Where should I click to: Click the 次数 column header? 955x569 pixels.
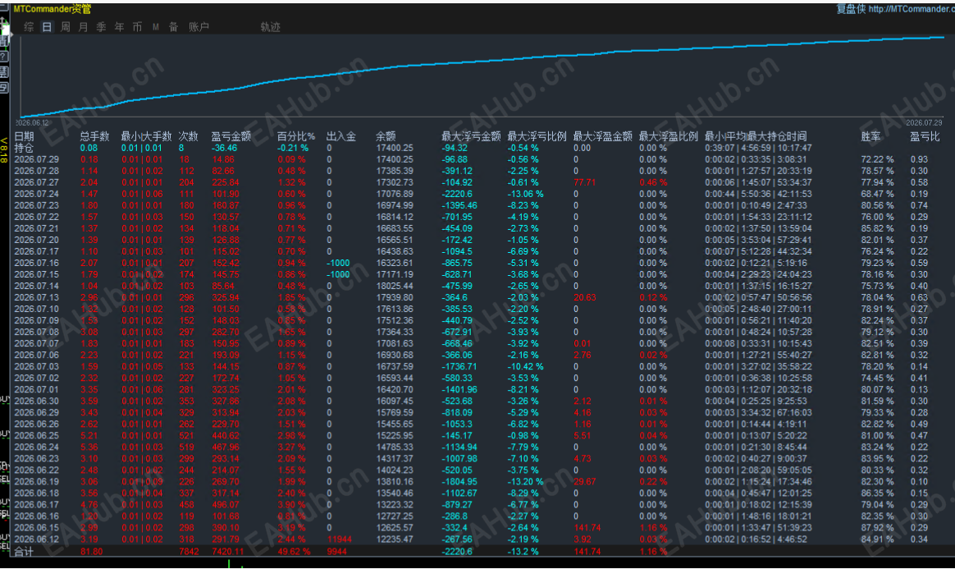coord(188,136)
